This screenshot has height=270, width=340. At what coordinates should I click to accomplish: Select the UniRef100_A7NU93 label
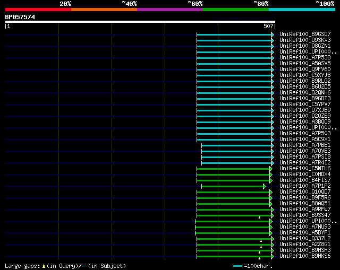pyautogui.click(x=305, y=227)
